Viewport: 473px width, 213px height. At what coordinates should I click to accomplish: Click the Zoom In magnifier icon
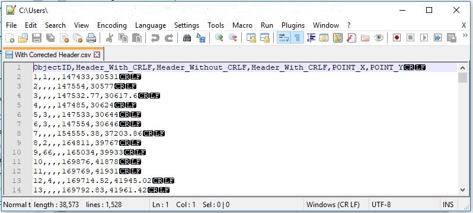point(219,38)
